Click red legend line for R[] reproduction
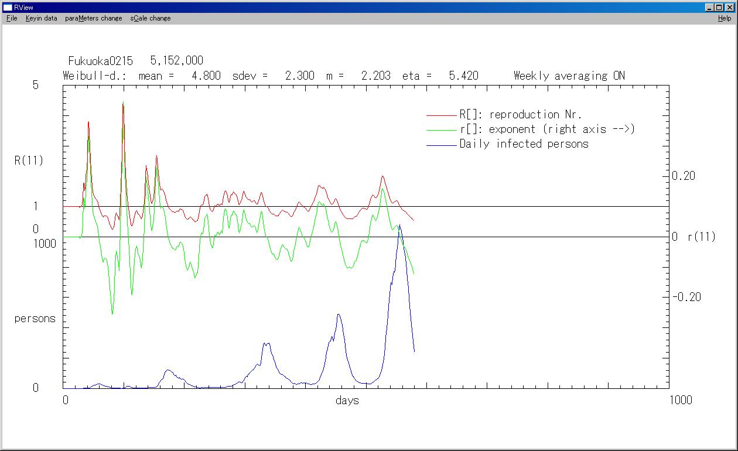Viewport: 738px width, 451px height. [441, 115]
